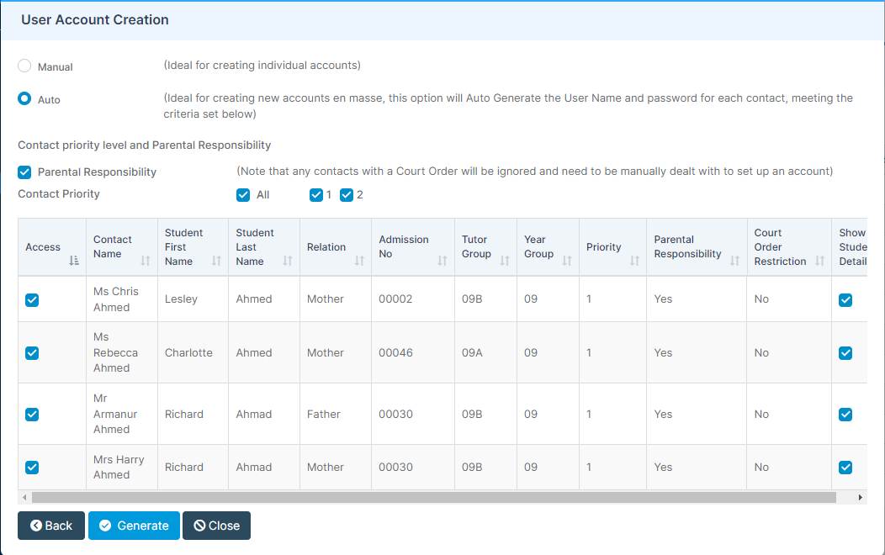Screen dimensions: 885x555
Task: Sort by Contact Name sort icon
Action: [146, 261]
